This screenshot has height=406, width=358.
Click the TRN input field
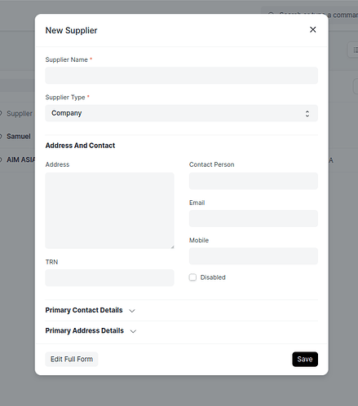[109, 277]
